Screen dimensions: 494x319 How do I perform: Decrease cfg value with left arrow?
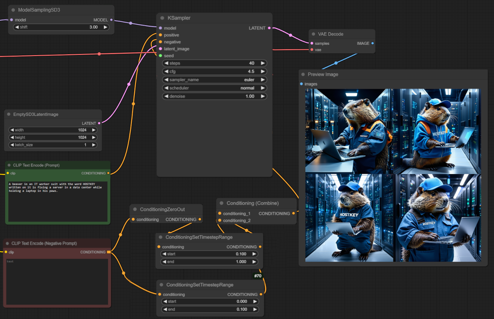[x=166, y=71]
